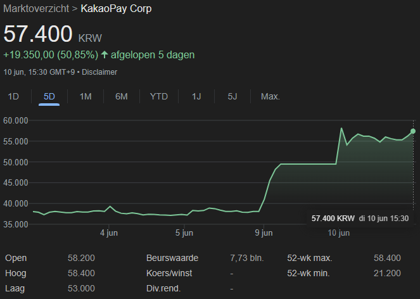The width and height of the screenshot is (420, 299).
Task: Click the 45.000 y-axis label
Action: 16,182
